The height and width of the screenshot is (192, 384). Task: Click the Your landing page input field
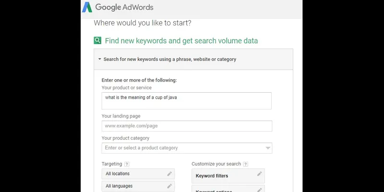click(186, 126)
